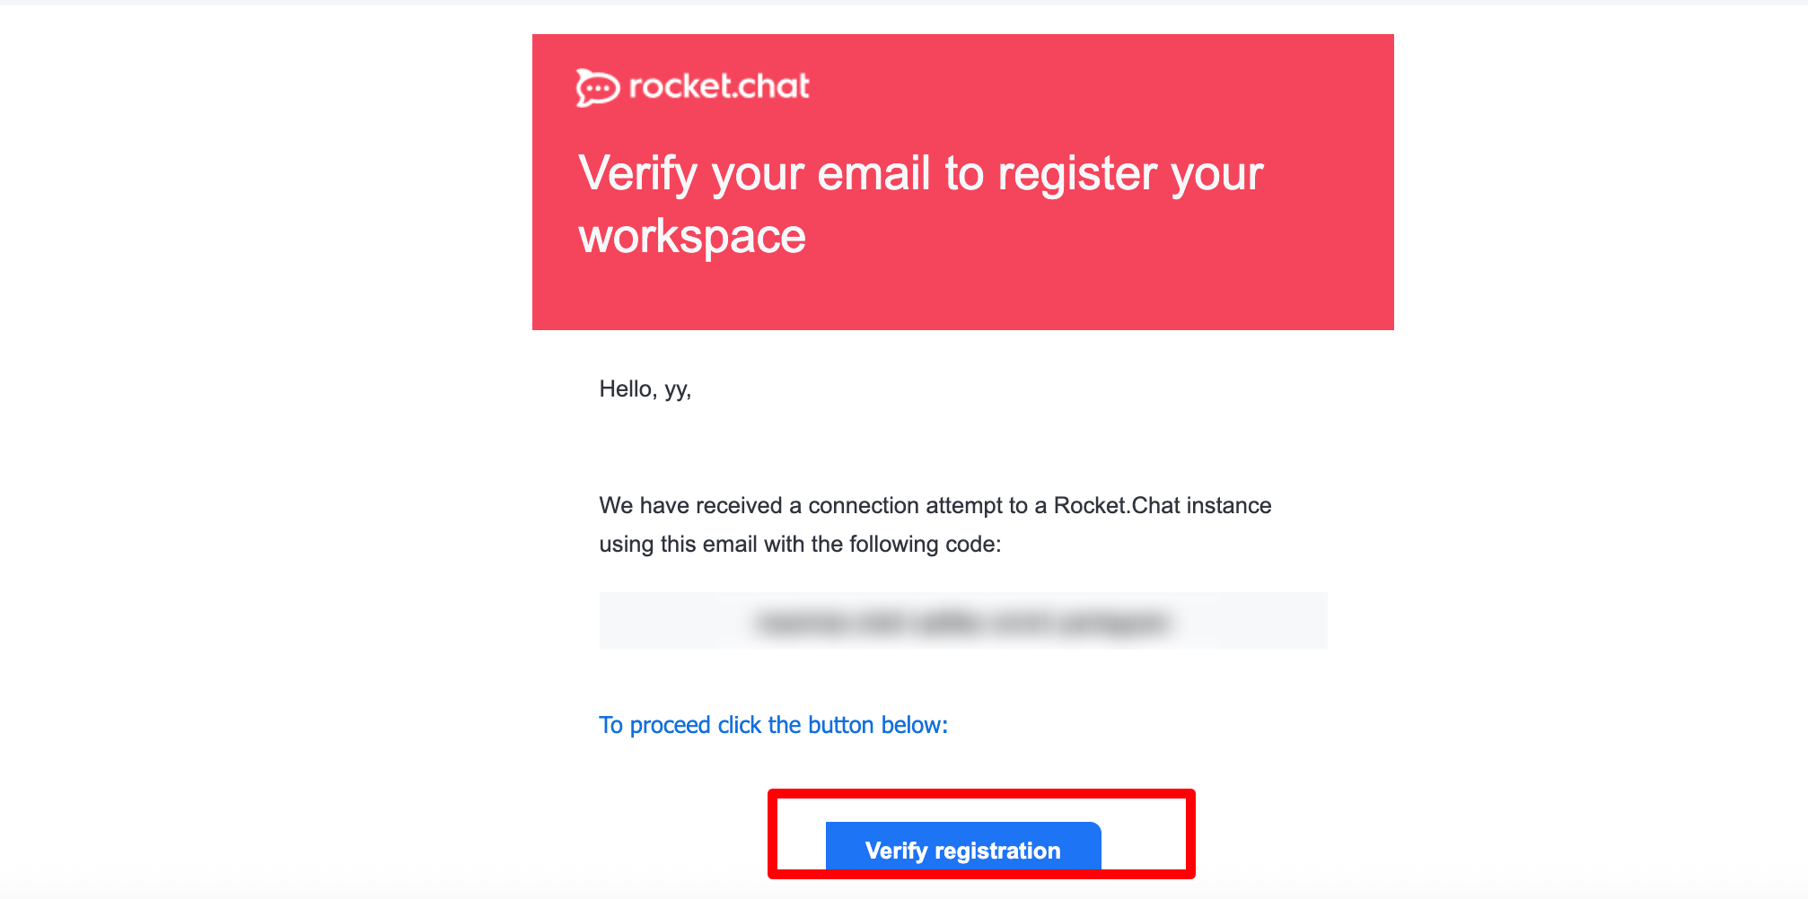Click the Rocket.Chat speech bubble logo icon
Viewport: 1808px width, 899px height.
point(597,88)
